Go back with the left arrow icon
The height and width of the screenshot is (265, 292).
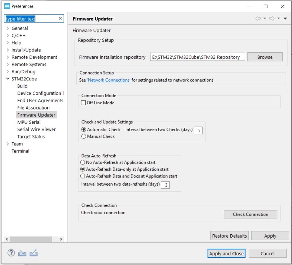coord(258,18)
